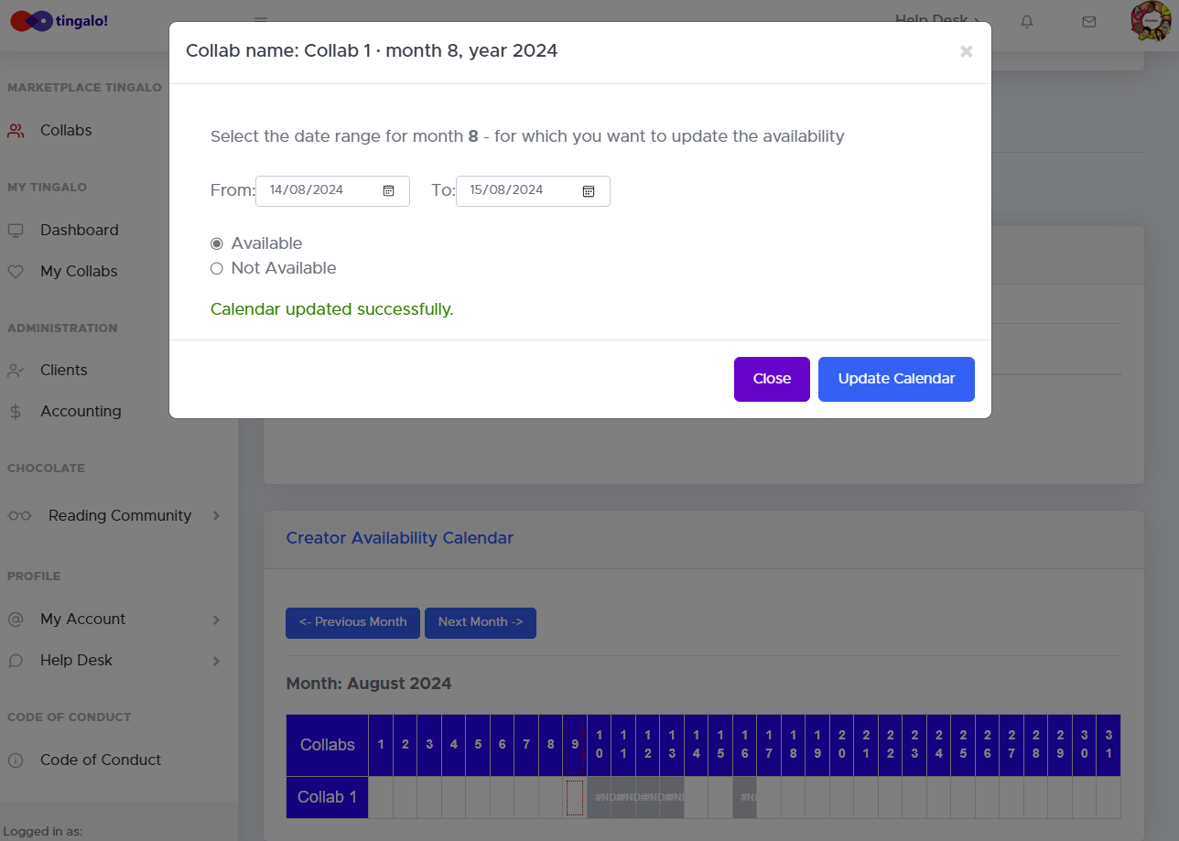
Task: Click the dollar icon next to Accounting
Action: 15,411
